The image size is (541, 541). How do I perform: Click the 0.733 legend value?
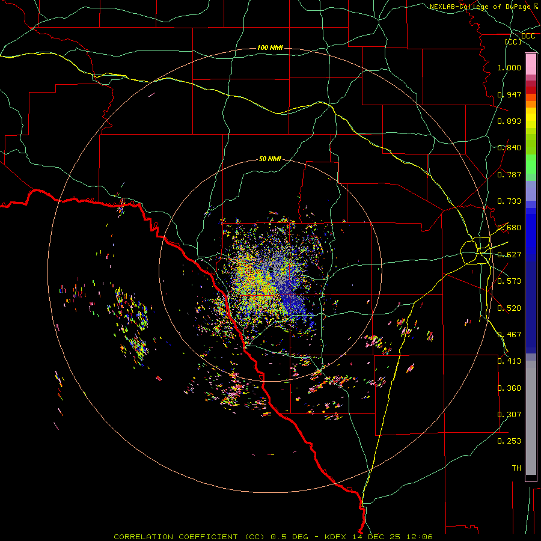509,201
